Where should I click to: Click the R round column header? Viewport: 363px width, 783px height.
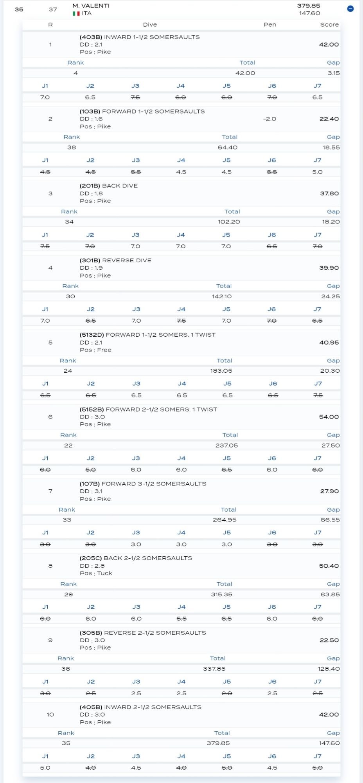(x=50, y=25)
